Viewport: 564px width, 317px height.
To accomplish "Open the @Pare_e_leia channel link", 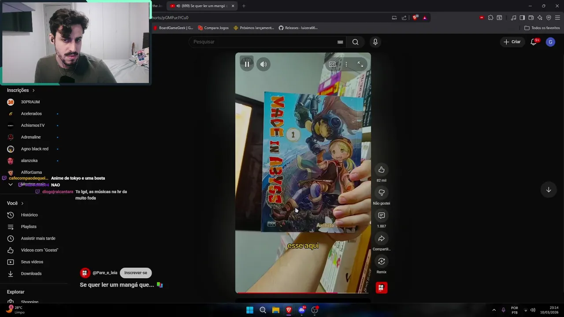I will tap(105, 273).
